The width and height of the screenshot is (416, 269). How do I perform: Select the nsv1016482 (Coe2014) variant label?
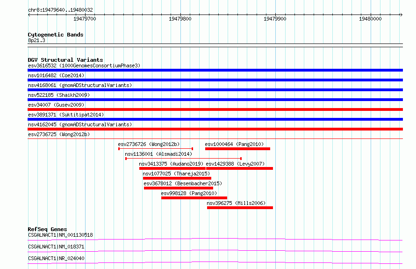click(56, 75)
